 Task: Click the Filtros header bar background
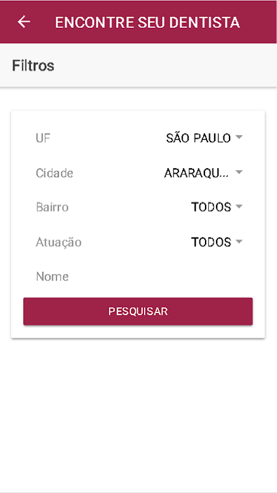tap(163, 65)
